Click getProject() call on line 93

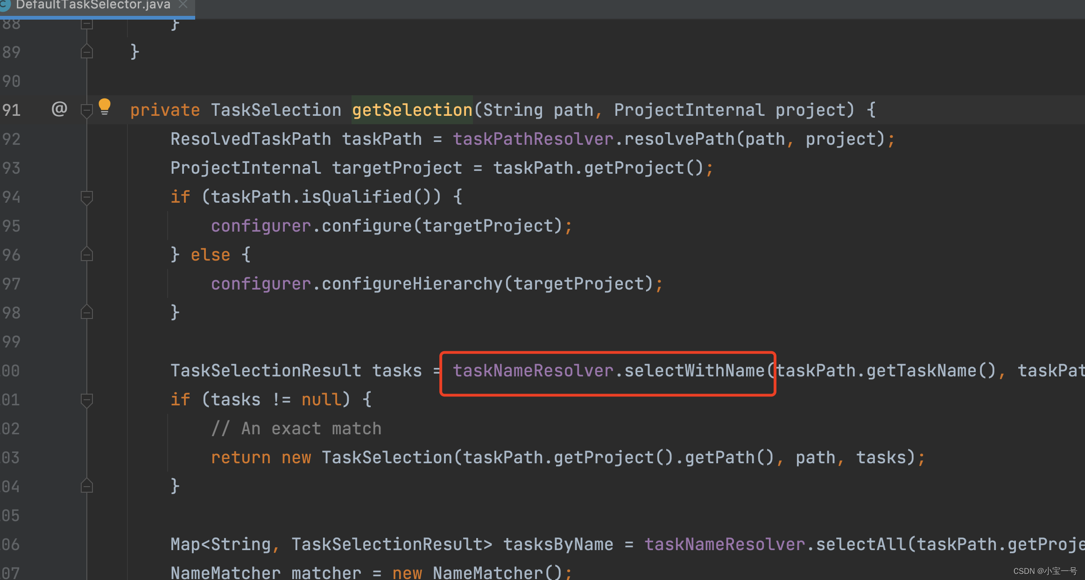[644, 168]
